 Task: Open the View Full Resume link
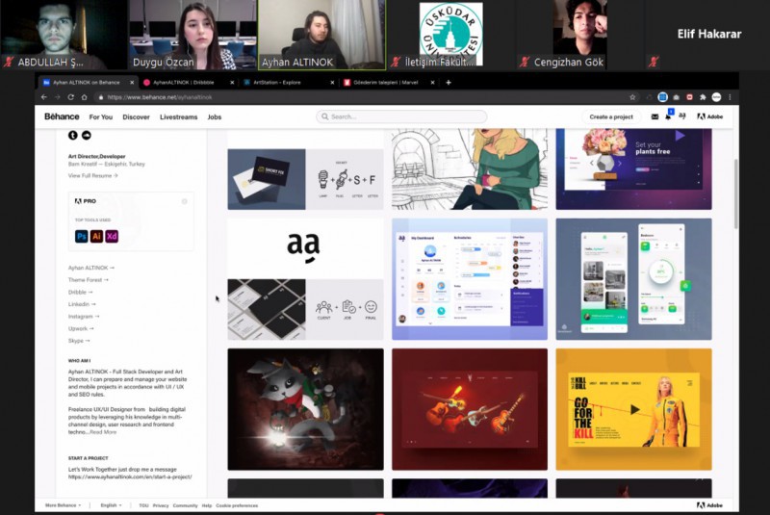[92, 175]
